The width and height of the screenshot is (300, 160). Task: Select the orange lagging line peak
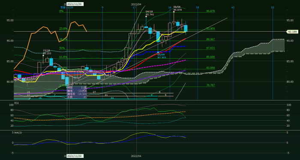[x=74, y=22]
